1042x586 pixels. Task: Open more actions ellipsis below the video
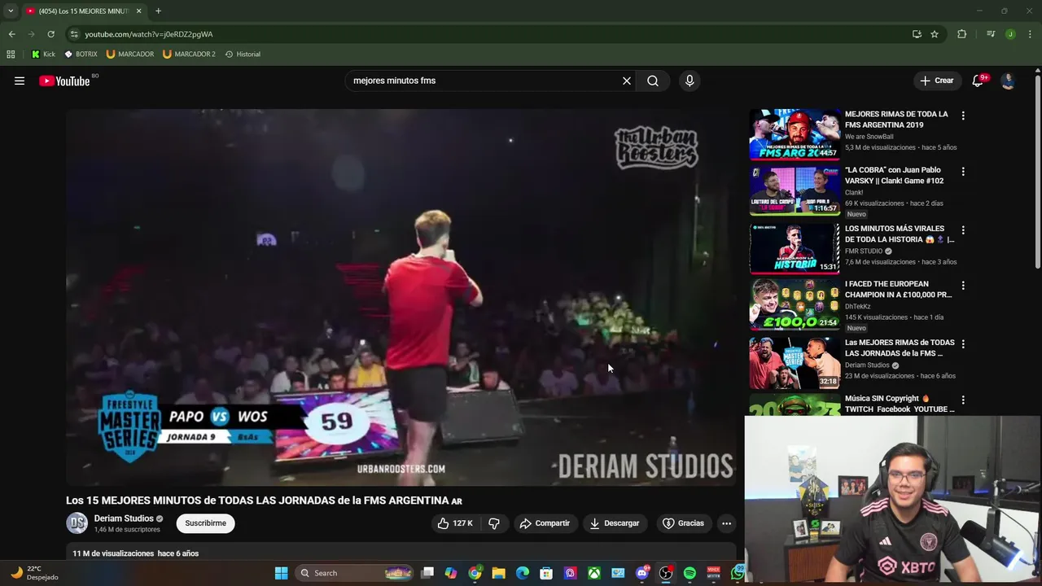[x=726, y=523]
